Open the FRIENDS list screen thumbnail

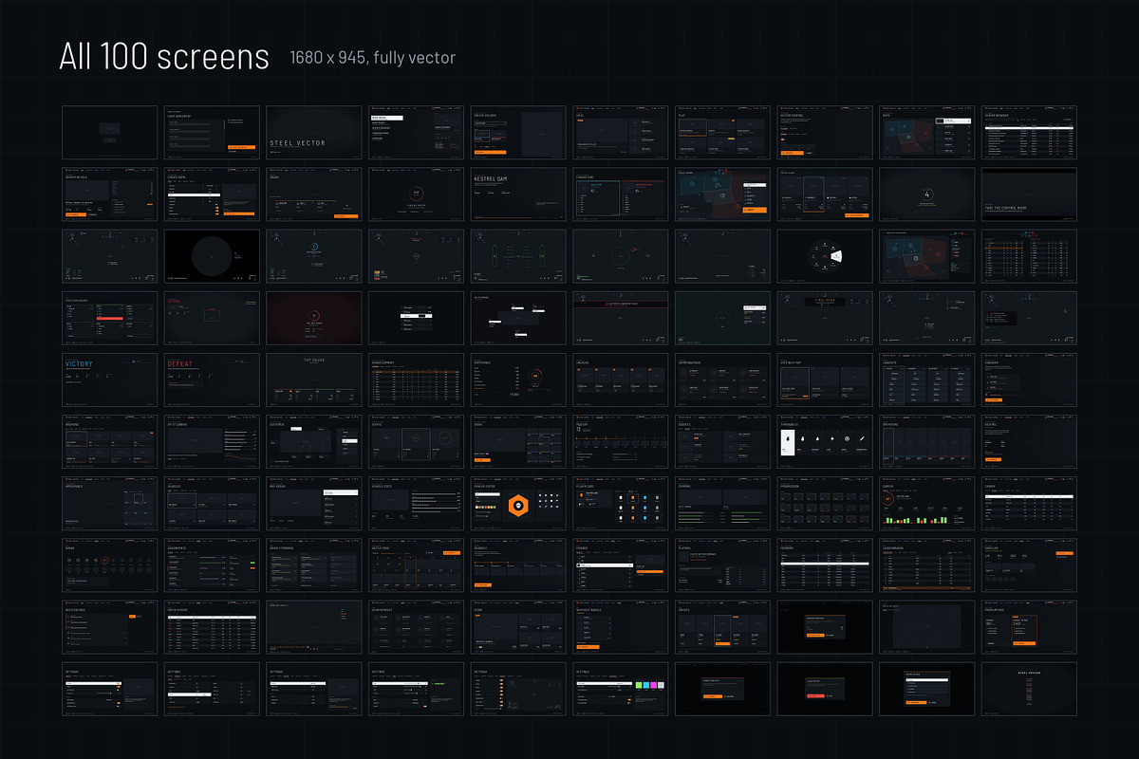[x=621, y=565]
